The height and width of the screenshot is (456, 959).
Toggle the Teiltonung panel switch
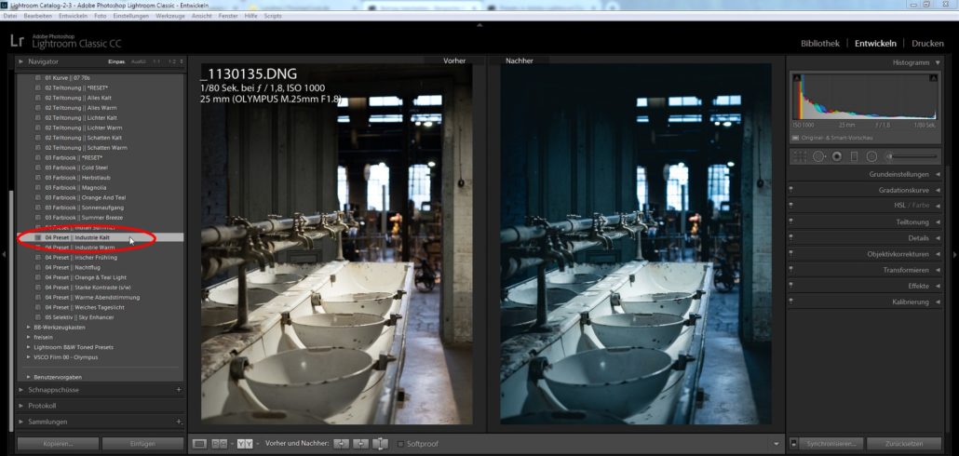coord(791,221)
